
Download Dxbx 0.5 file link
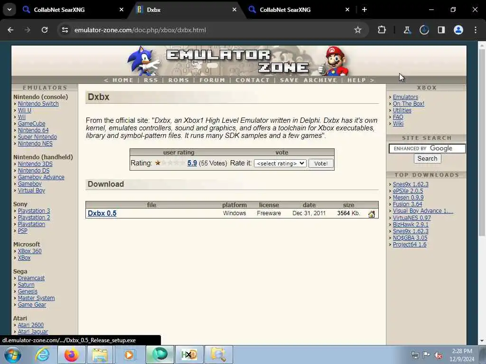(x=102, y=213)
